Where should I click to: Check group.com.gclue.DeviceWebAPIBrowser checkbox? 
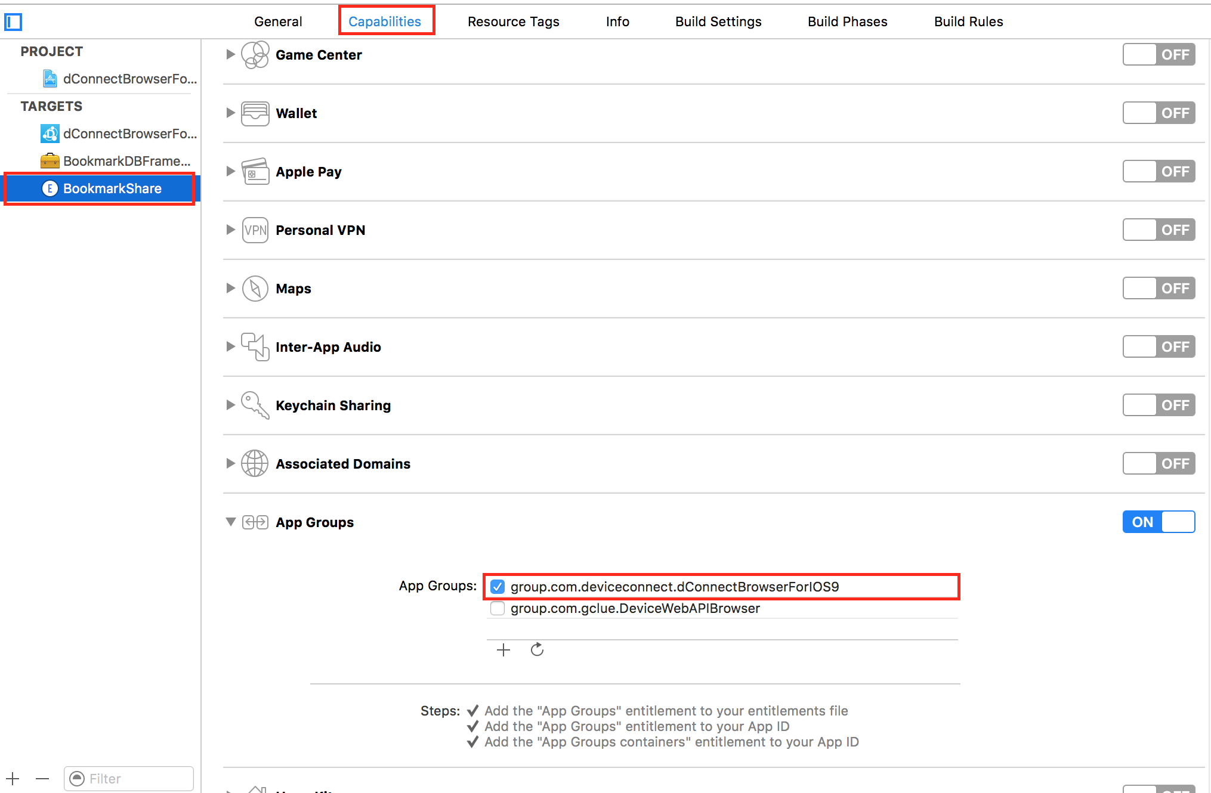click(x=498, y=609)
